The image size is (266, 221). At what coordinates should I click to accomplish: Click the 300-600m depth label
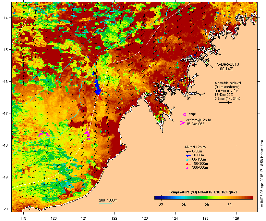point(200,168)
